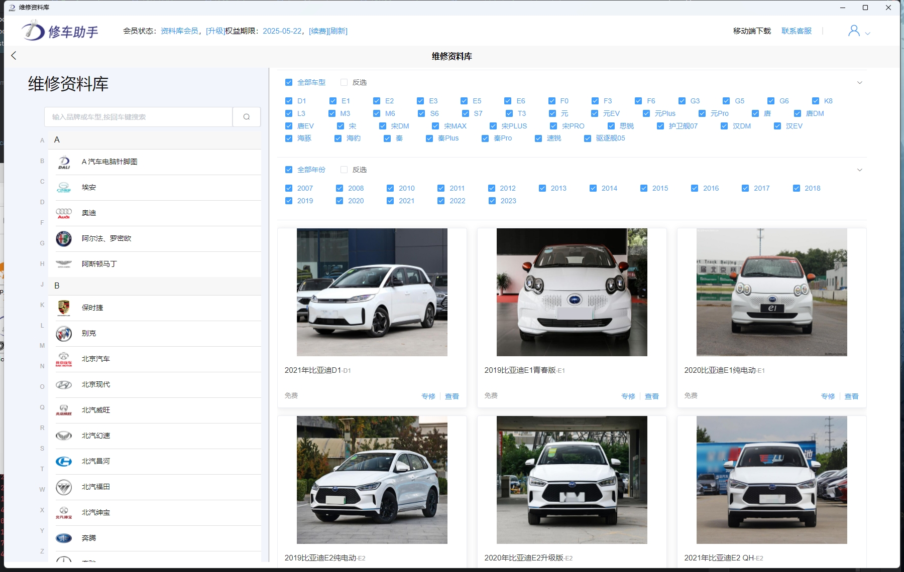
Task: Click 专修 for 2019比亚迪E1青春版
Action: 628,396
